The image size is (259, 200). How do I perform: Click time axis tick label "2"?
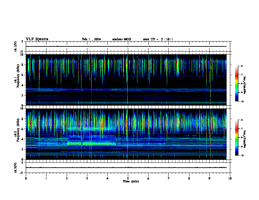67,178
